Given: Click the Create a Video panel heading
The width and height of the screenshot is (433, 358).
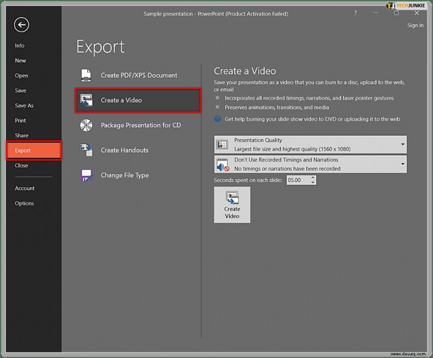Looking at the screenshot, I should pyautogui.click(x=245, y=71).
